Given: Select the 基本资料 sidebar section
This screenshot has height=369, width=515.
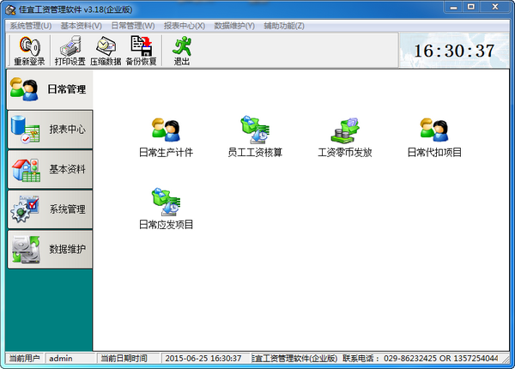Looking at the screenshot, I should click(50, 169).
